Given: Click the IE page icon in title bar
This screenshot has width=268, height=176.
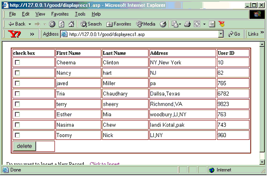Looking at the screenshot, I should (x=5, y=5).
